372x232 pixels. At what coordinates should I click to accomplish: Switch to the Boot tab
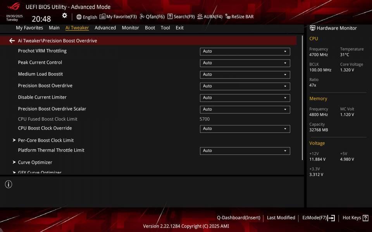tap(150, 27)
